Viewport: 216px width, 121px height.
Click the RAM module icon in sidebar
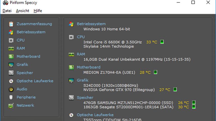[11, 48]
